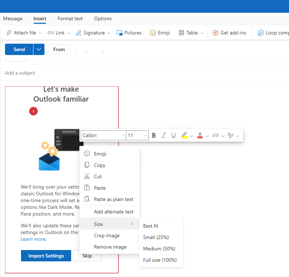Open the font color swatch

[x=200, y=135]
